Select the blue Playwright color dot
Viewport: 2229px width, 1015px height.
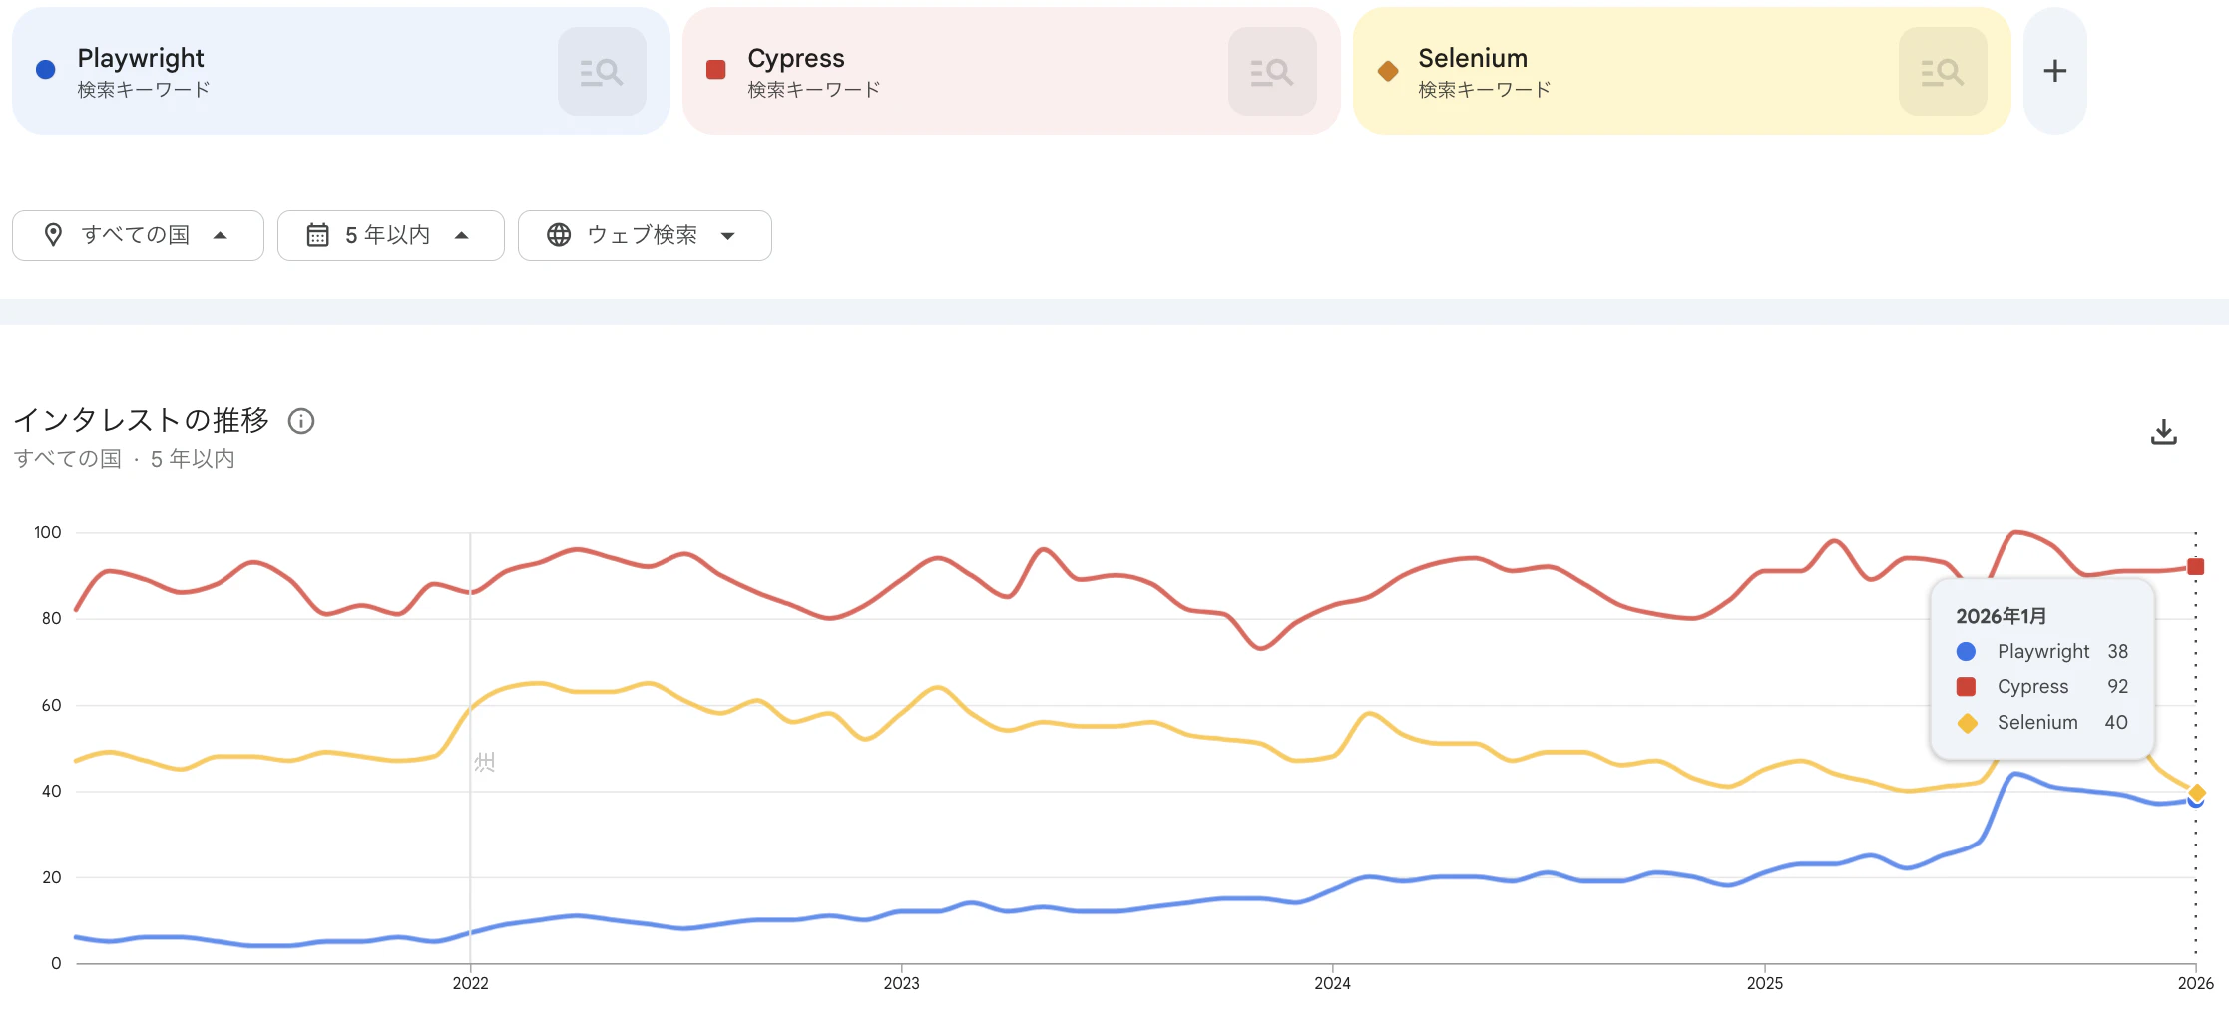(45, 70)
